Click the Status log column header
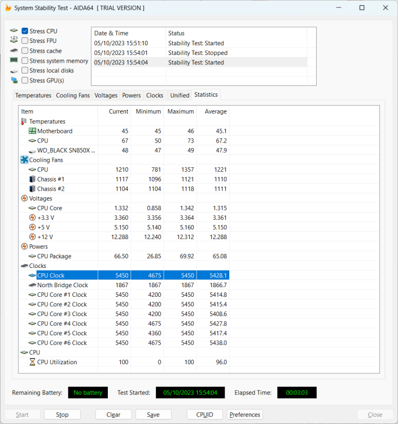The image size is (398, 424). pyautogui.click(x=237, y=33)
